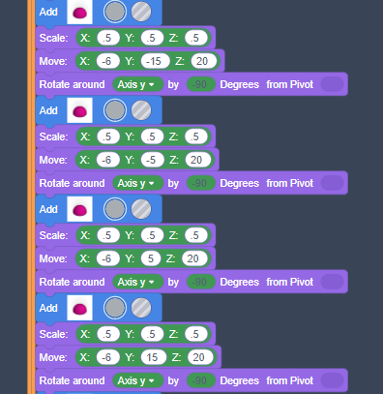Toggle the striped hole mode in the Add block above Move Y: 5
This screenshot has height=394, width=383.
point(141,209)
